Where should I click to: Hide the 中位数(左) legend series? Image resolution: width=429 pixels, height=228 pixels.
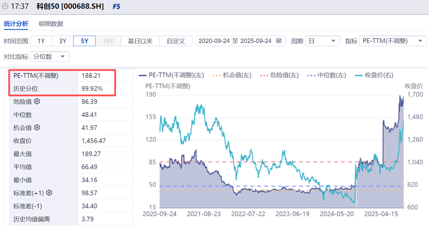point(326,75)
